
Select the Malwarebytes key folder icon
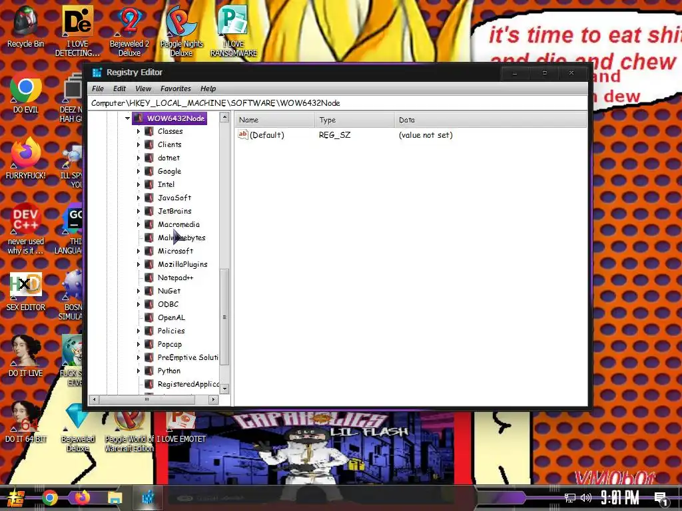[149, 238]
